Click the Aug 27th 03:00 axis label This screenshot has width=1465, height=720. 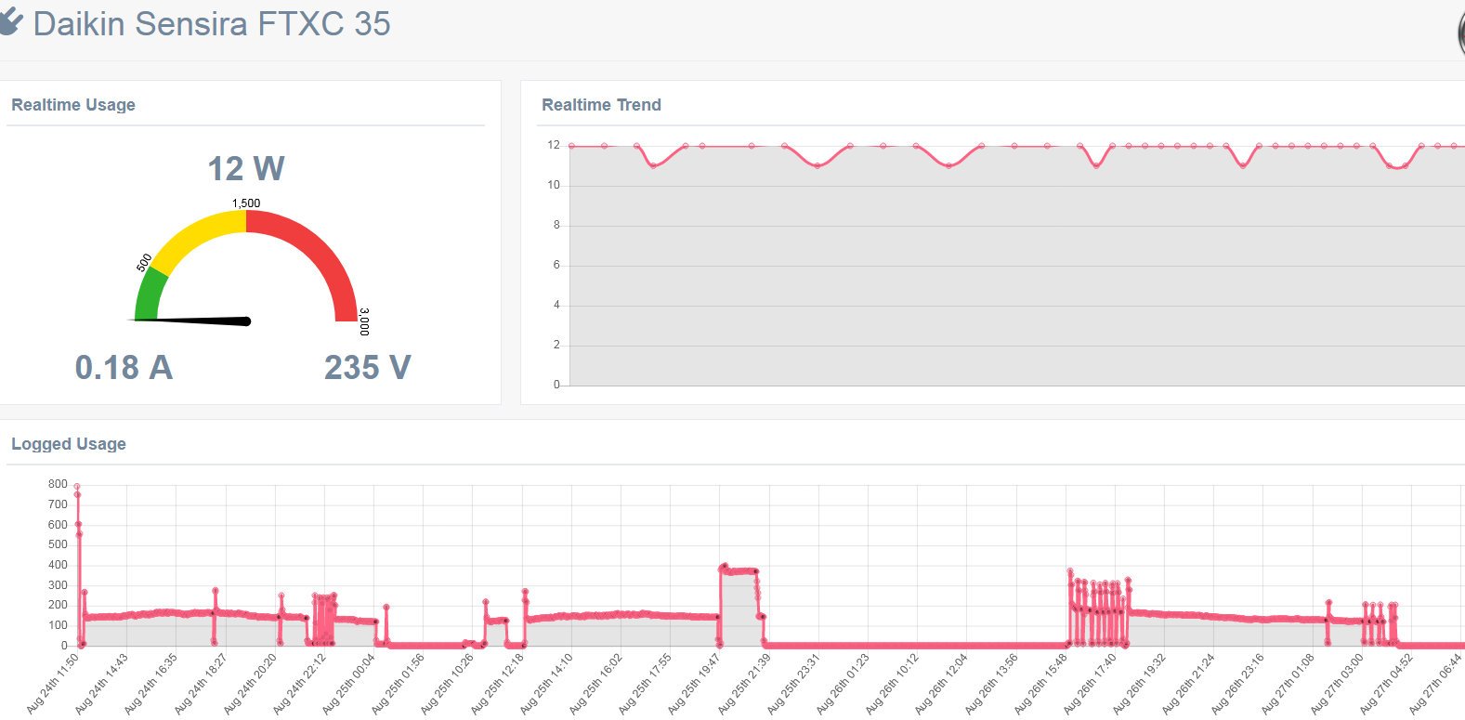[1337, 684]
